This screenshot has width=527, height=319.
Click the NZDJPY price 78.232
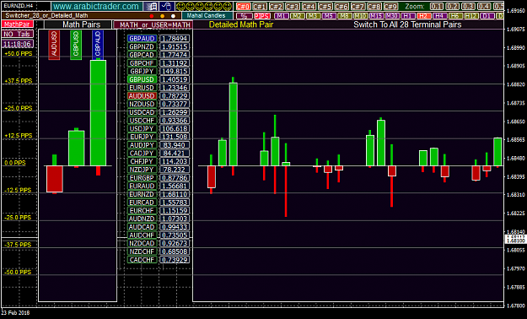(x=174, y=170)
